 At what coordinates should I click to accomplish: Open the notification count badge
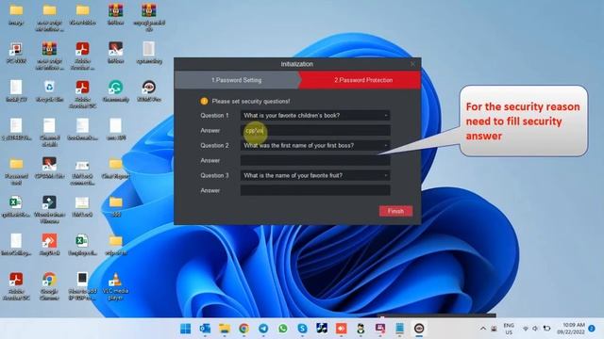coord(592,329)
